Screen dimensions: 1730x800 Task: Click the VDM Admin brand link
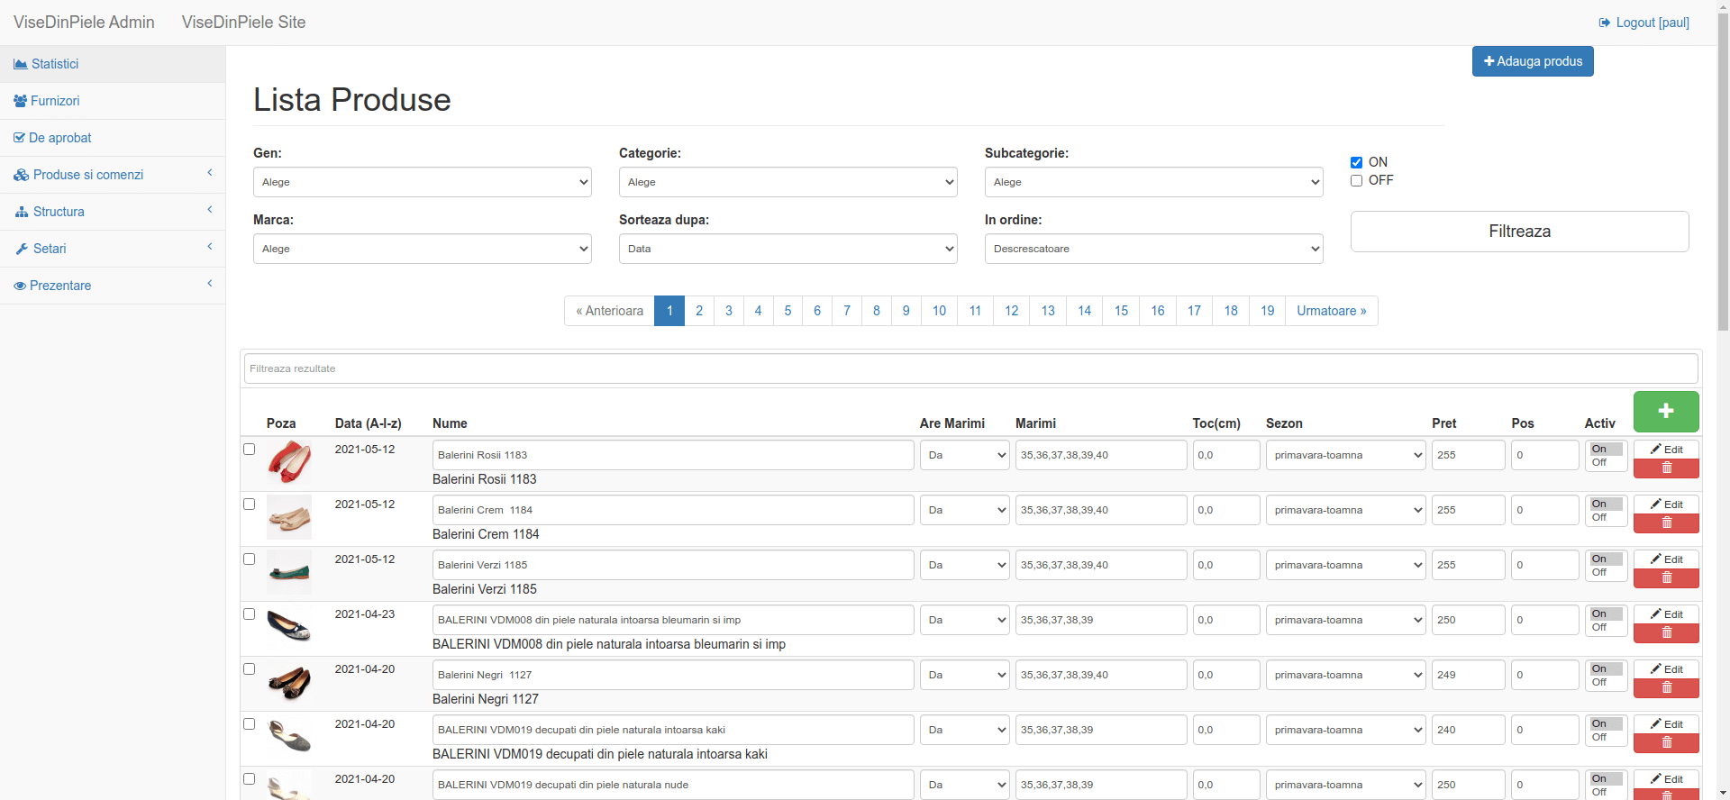pyautogui.click(x=84, y=23)
